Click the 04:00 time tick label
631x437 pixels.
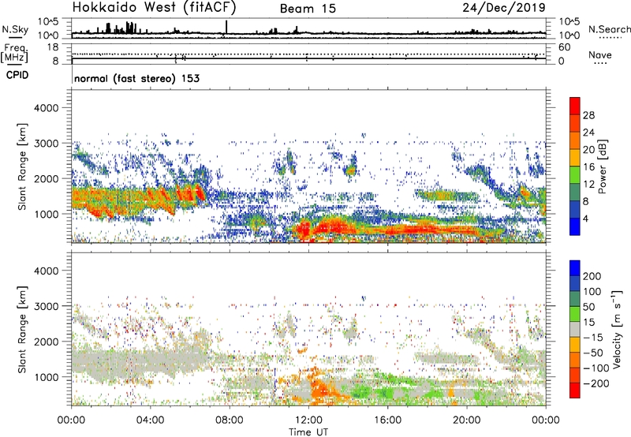[x=150, y=420]
